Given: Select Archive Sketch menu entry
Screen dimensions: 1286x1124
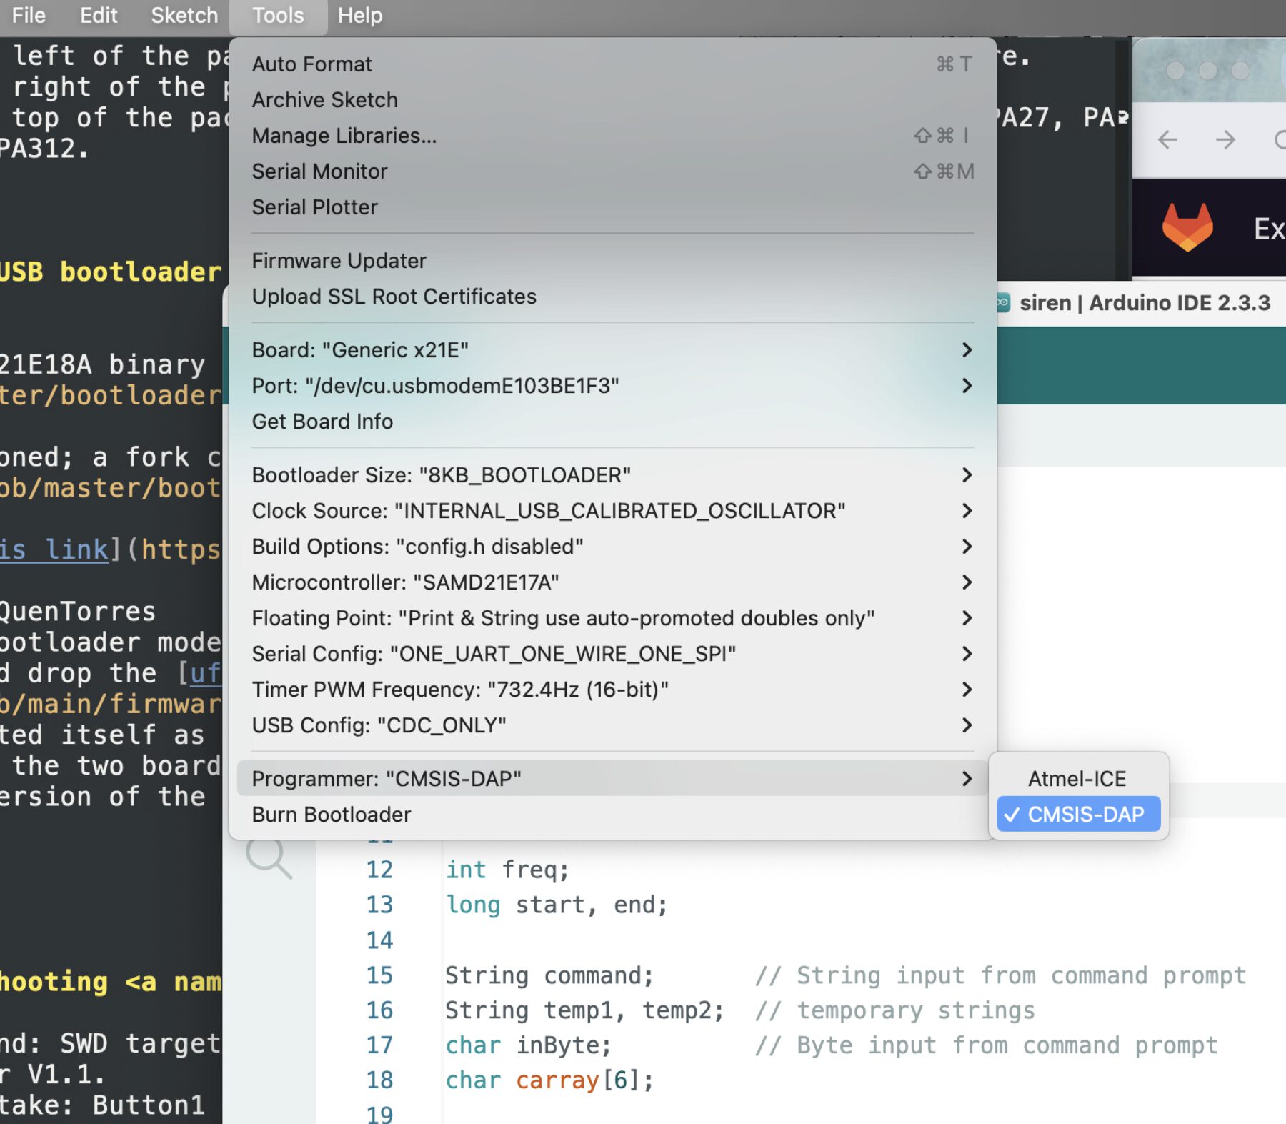Looking at the screenshot, I should tap(612, 100).
